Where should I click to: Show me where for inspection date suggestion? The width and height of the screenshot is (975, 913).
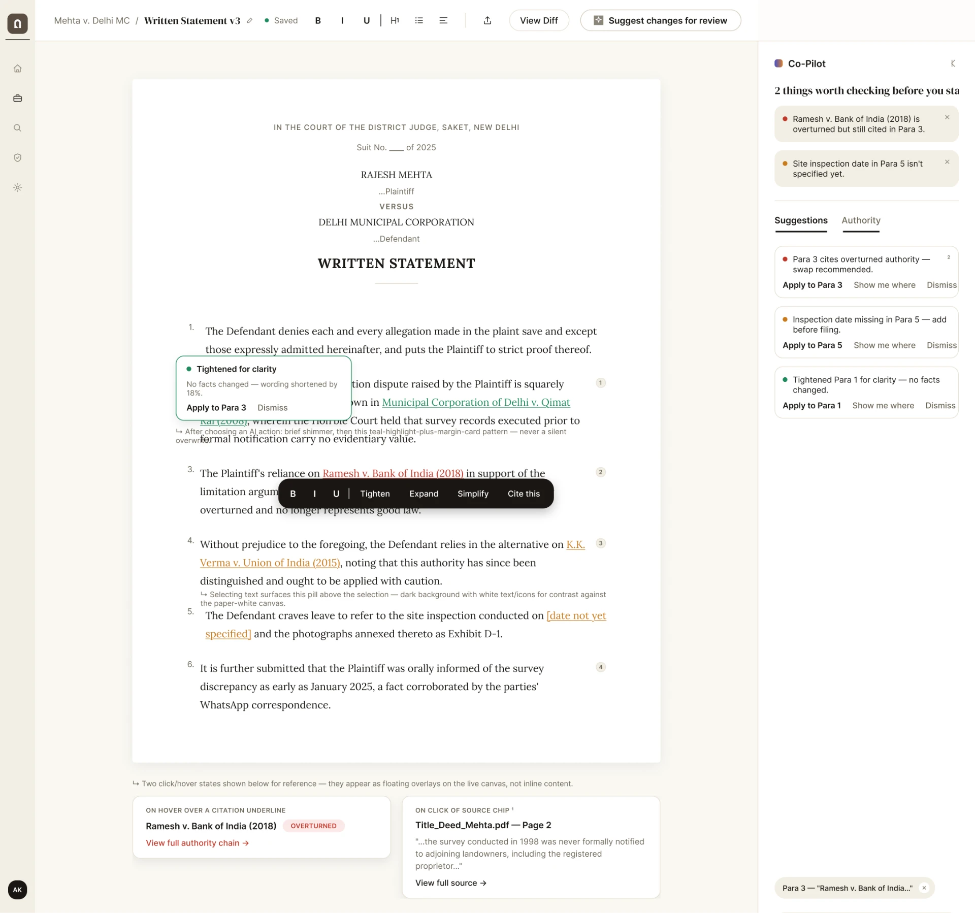pos(884,345)
